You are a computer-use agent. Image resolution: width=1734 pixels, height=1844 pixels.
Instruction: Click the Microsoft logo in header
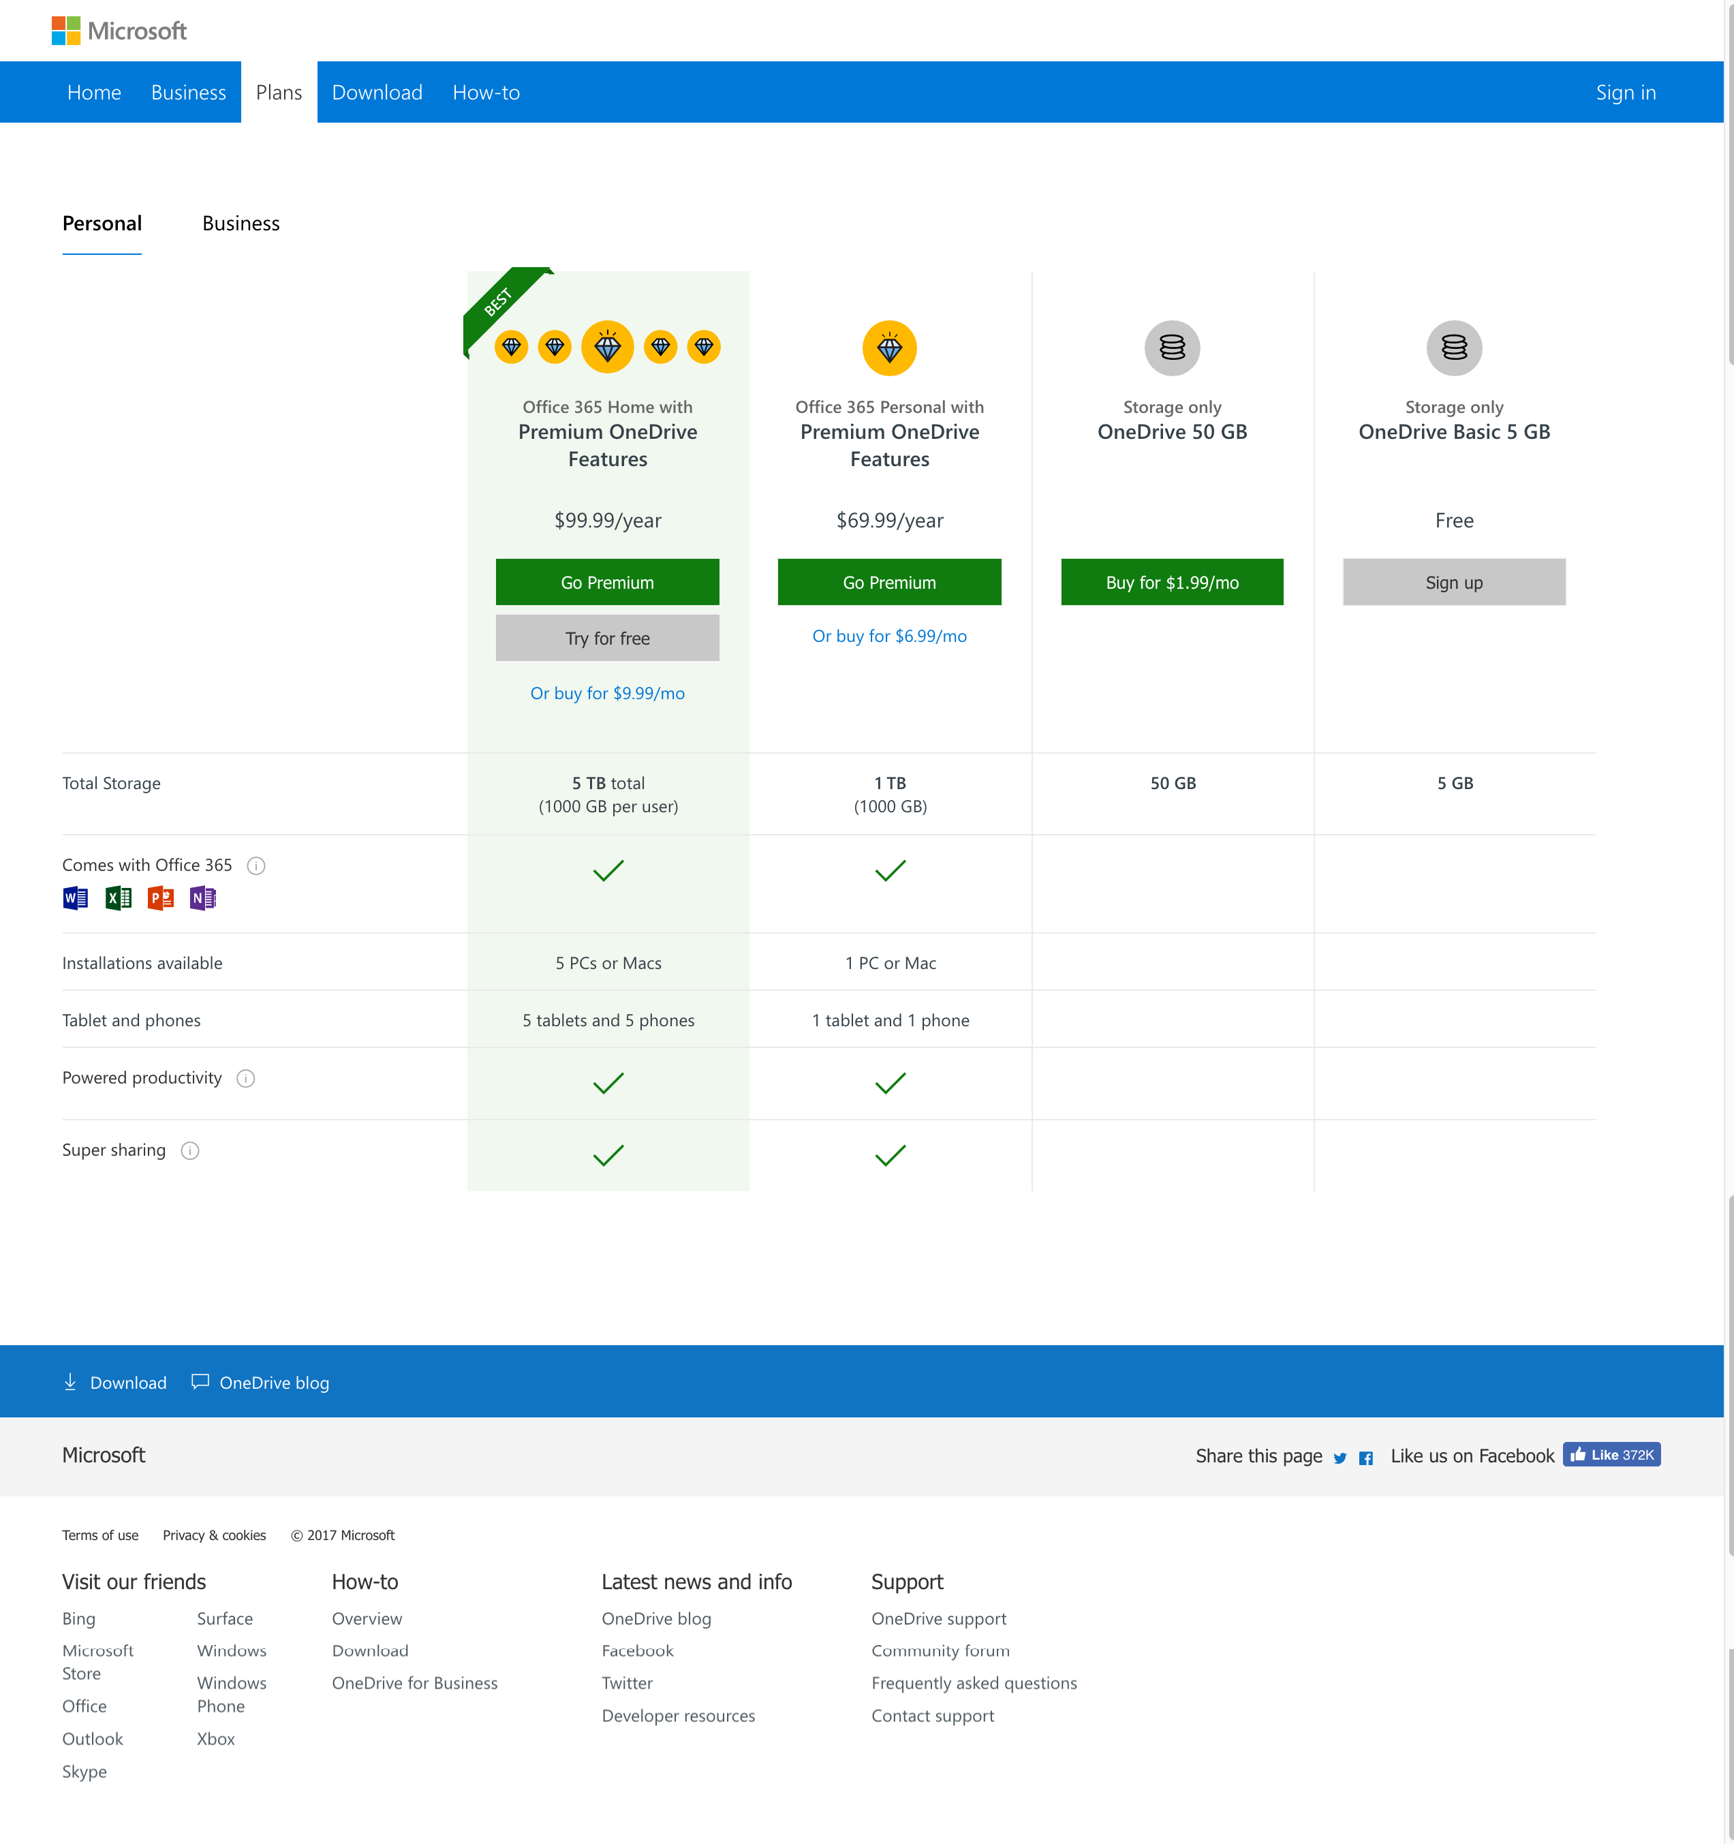(x=119, y=31)
